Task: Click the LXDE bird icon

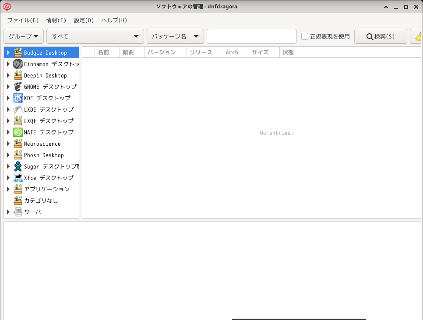Action: coord(18,109)
